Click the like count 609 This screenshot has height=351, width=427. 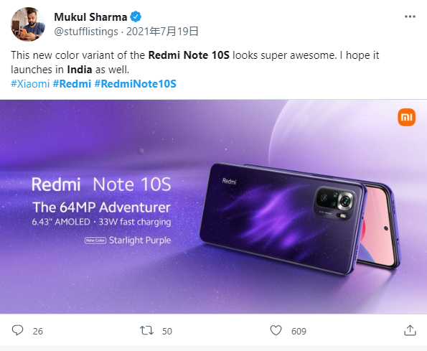pos(299,331)
